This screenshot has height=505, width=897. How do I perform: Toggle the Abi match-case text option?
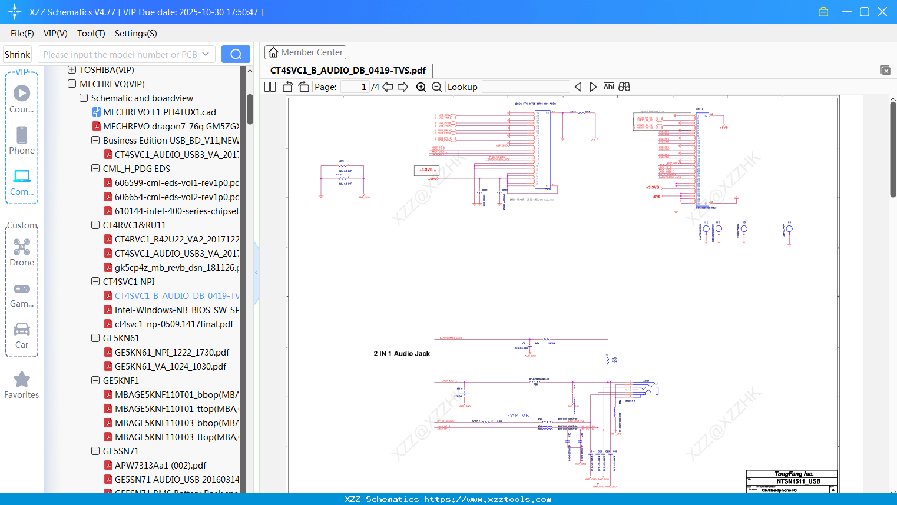pyautogui.click(x=608, y=87)
